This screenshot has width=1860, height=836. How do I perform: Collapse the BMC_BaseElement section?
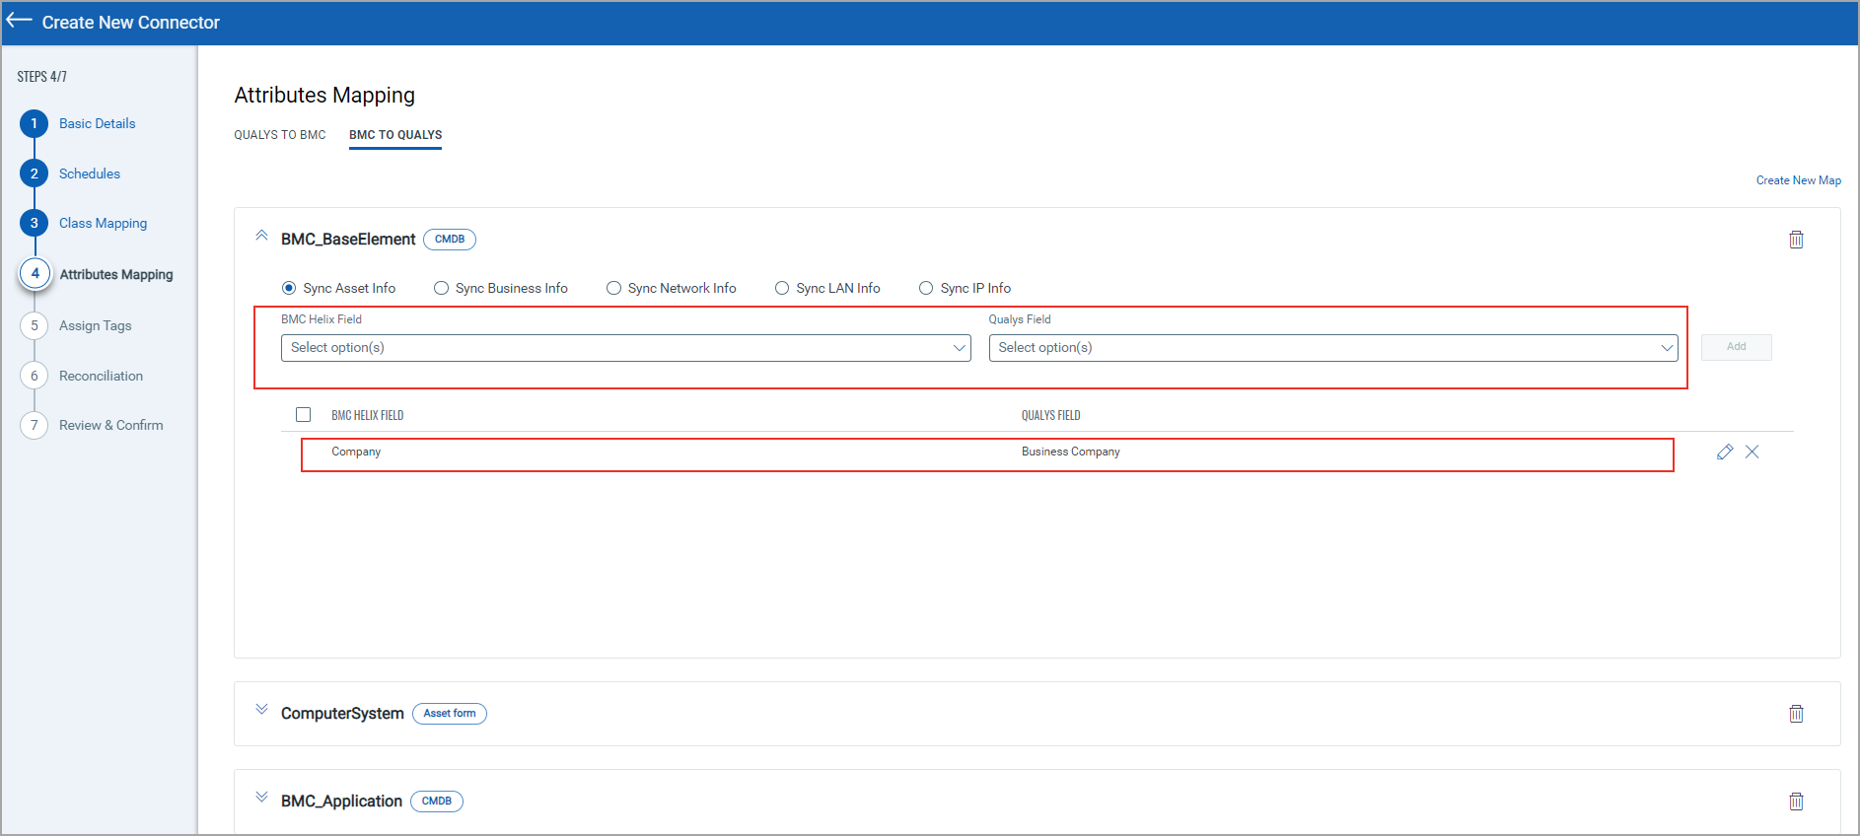[261, 236]
